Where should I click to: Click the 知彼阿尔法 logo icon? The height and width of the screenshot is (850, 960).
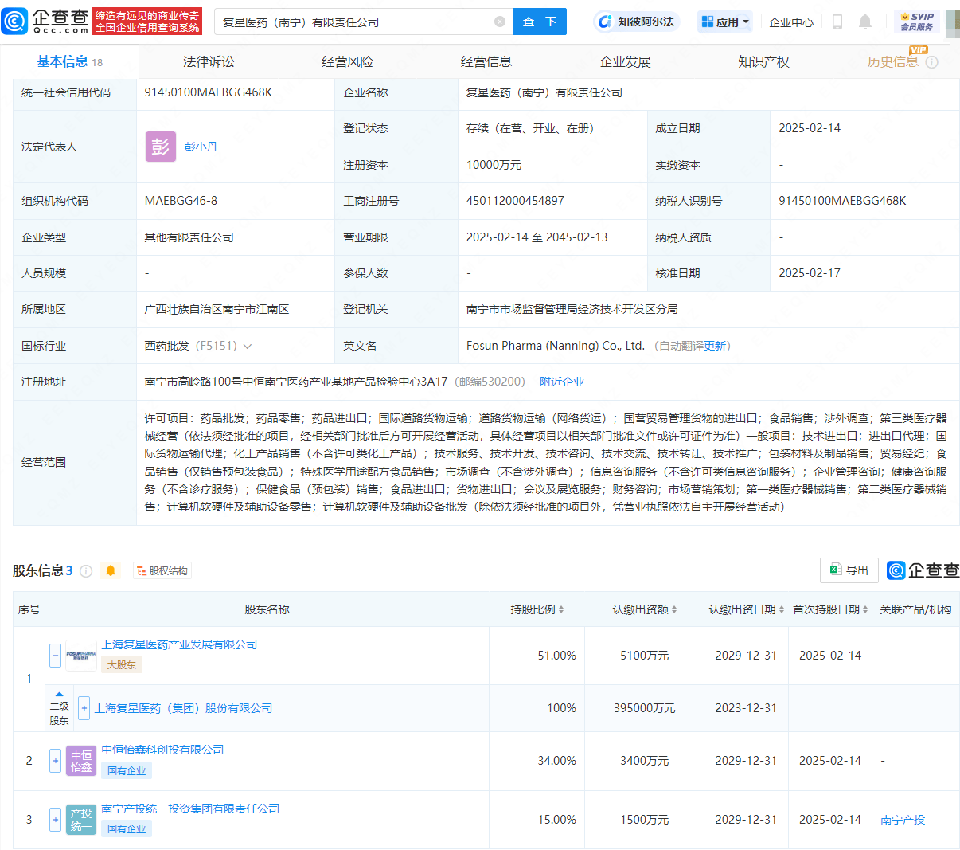605,22
